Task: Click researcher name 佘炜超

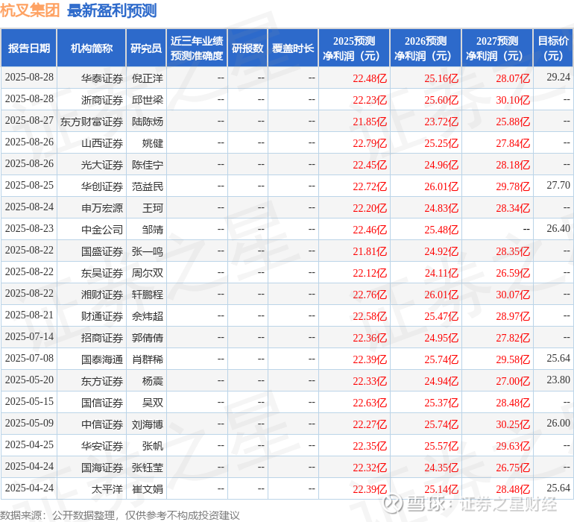Action: tap(148, 316)
